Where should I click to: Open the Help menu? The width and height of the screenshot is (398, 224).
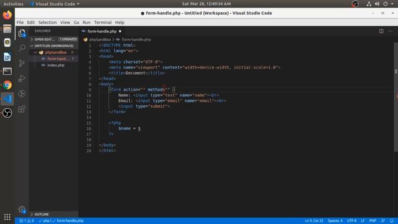point(119,22)
